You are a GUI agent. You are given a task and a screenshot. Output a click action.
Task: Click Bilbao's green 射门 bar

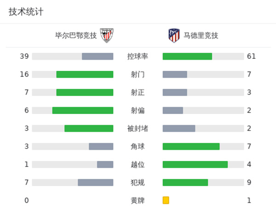(x=85, y=74)
